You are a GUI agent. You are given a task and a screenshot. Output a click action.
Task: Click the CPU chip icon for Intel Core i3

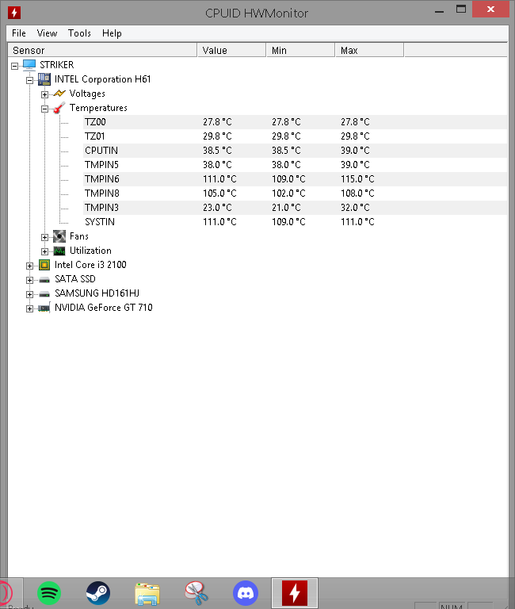[44, 265]
